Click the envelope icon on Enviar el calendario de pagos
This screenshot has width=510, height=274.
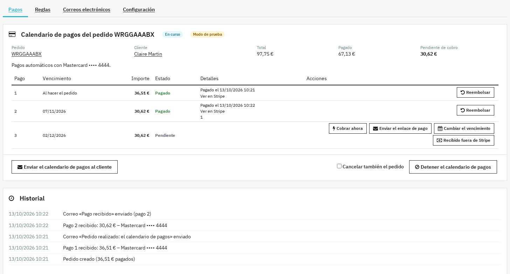[20, 167]
